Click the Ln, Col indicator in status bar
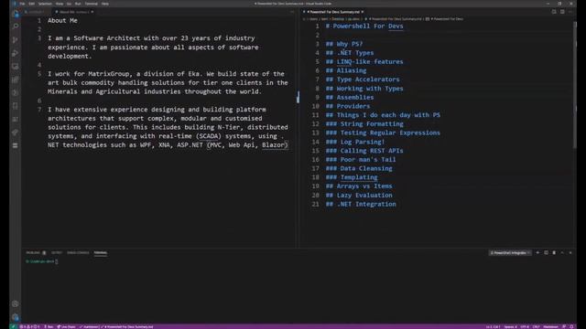Screen dimensions: 586x329 pyautogui.click(x=493, y=327)
